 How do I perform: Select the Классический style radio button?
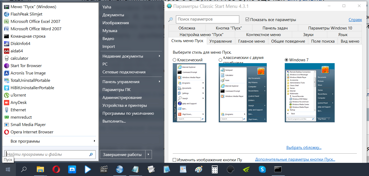(174, 60)
